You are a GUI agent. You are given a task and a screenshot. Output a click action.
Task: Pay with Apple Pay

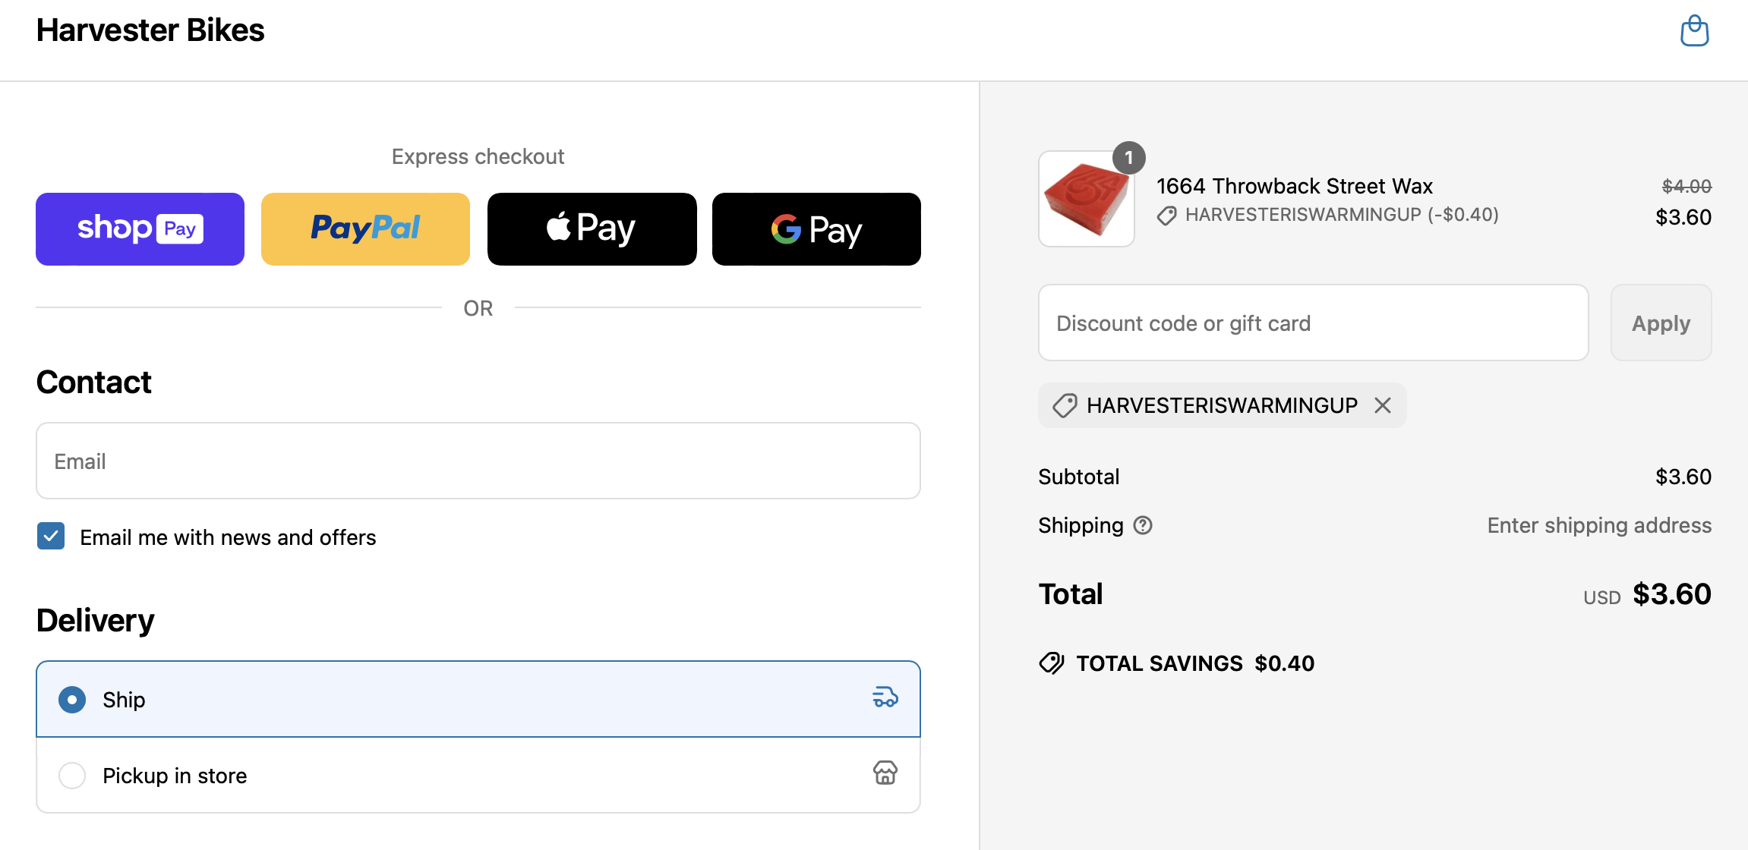point(592,228)
